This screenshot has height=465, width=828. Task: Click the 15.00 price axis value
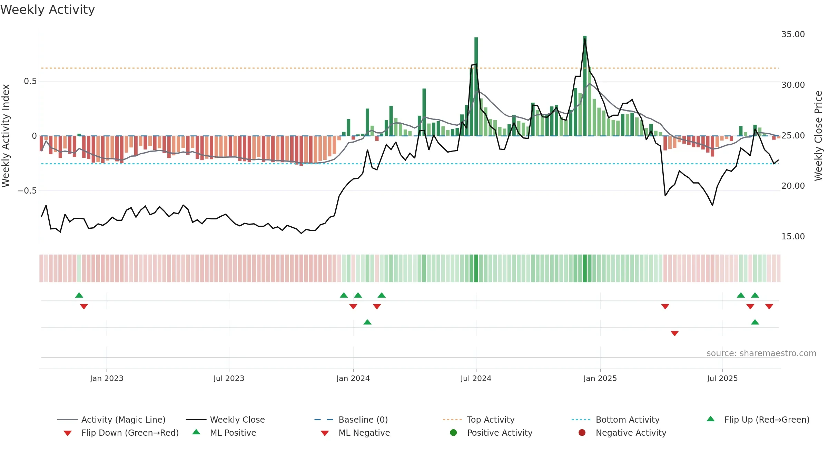pyautogui.click(x=793, y=236)
